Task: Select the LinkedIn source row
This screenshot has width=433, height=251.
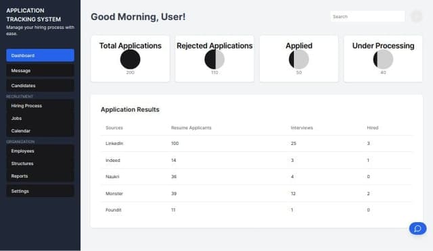Action: click(x=256, y=144)
